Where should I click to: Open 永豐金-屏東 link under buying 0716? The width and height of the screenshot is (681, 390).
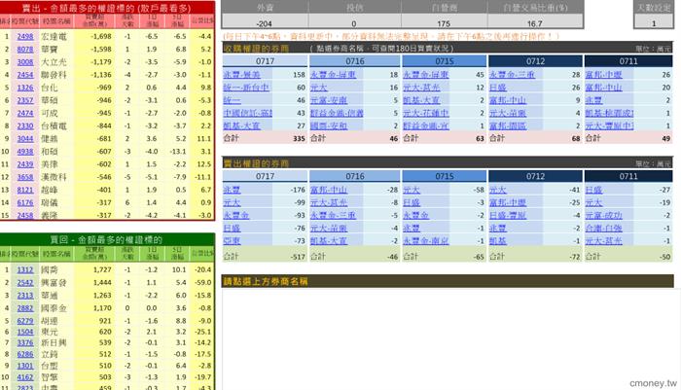coord(333,75)
